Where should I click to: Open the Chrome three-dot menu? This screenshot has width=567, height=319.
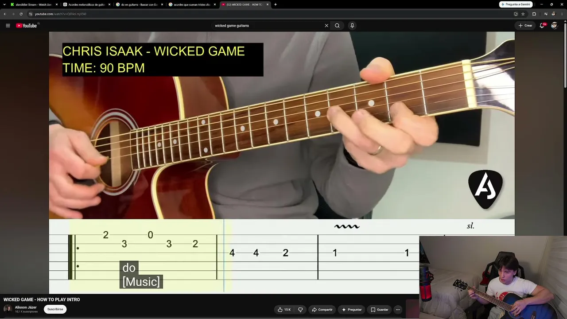tap(561, 14)
